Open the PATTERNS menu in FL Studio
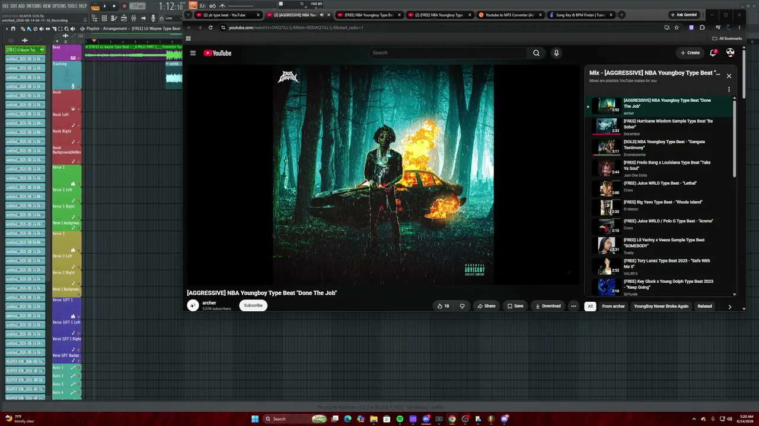759x426 pixels. [x=34, y=6]
